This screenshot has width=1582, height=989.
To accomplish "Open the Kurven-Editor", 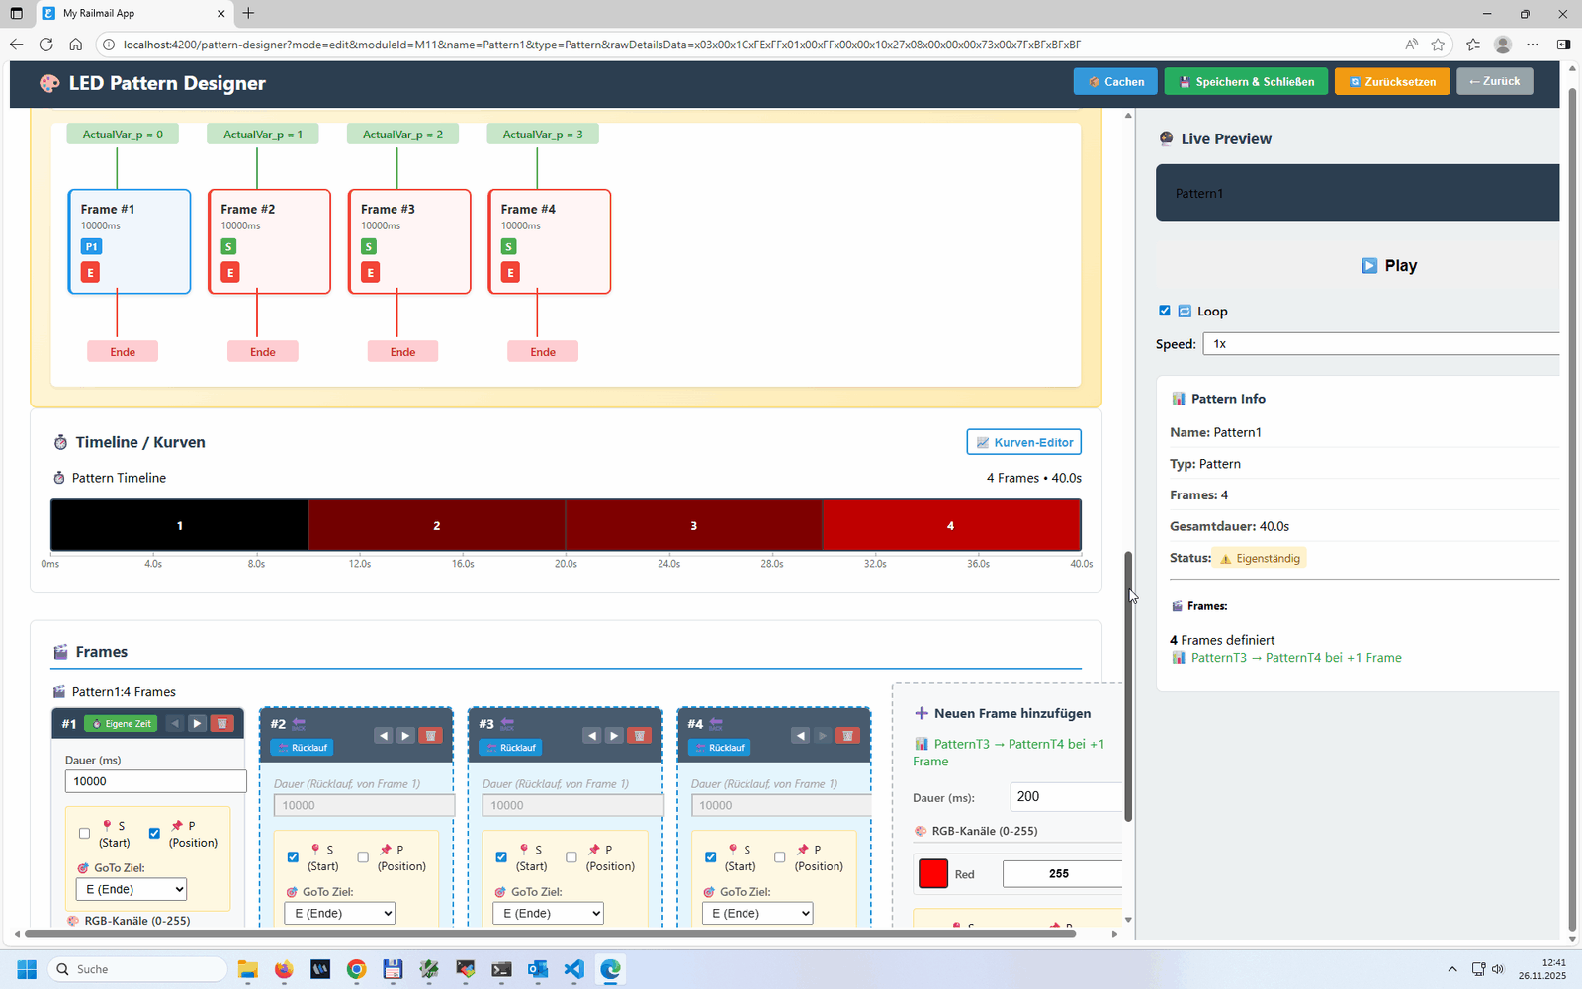I will point(1023,442).
